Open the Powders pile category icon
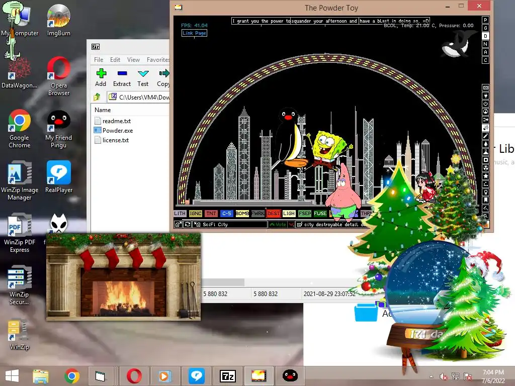Screen dimensions: 515x386 point(485,152)
